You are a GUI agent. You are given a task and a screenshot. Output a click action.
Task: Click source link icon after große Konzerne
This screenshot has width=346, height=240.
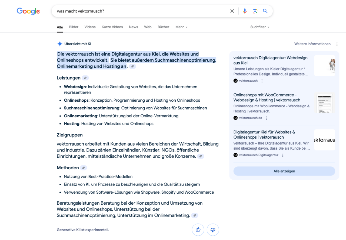click(x=201, y=156)
